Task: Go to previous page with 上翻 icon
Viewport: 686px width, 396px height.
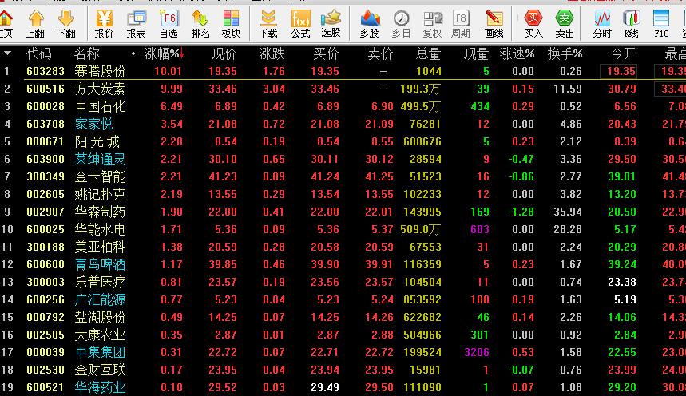Action: [x=35, y=23]
